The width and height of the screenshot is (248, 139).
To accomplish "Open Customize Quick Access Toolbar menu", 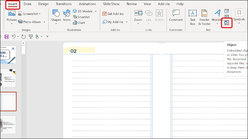I will pos(47,36).
